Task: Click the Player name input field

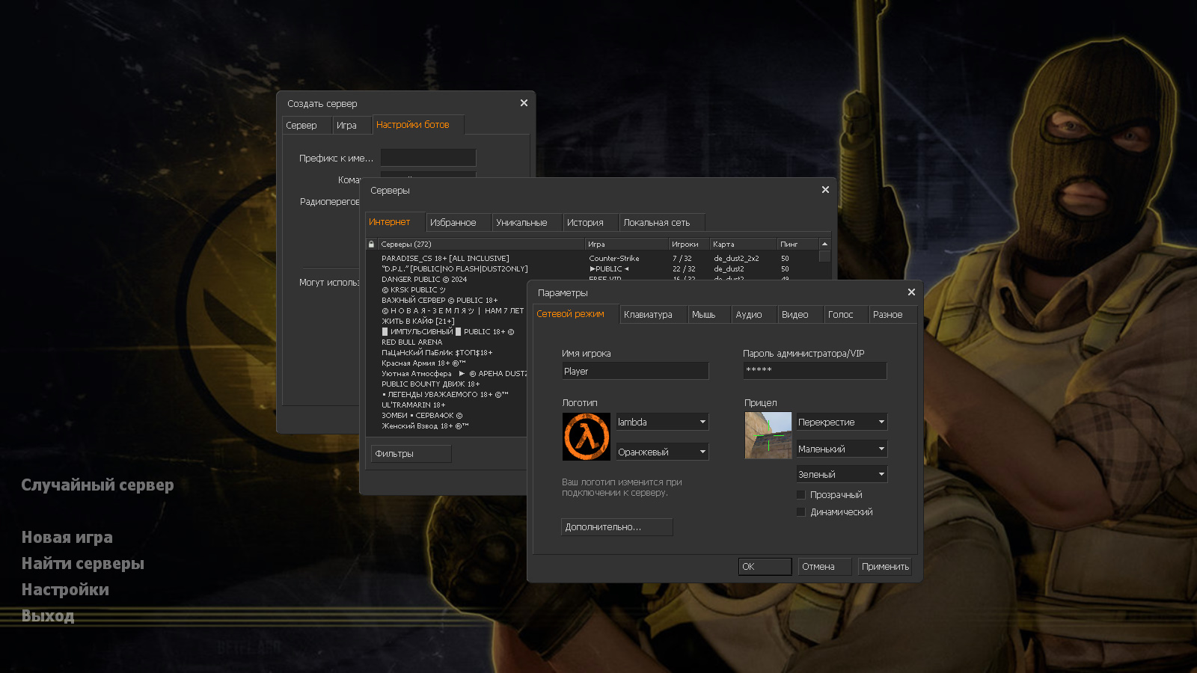Action: [x=635, y=370]
